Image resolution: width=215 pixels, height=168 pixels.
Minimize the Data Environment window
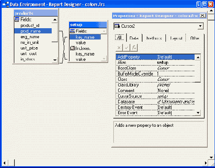coord(198,4)
